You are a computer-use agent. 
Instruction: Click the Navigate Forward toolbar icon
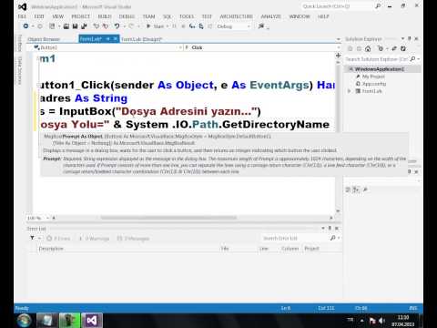click(x=40, y=26)
